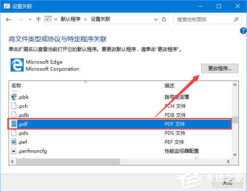Click the .pdf Edge document icon
This screenshot has width=247, height=192.
click(14, 124)
